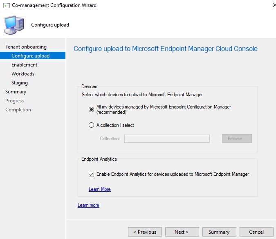Go to Enablement step
Image resolution: width=276 pixels, height=239 pixels.
[24, 65]
